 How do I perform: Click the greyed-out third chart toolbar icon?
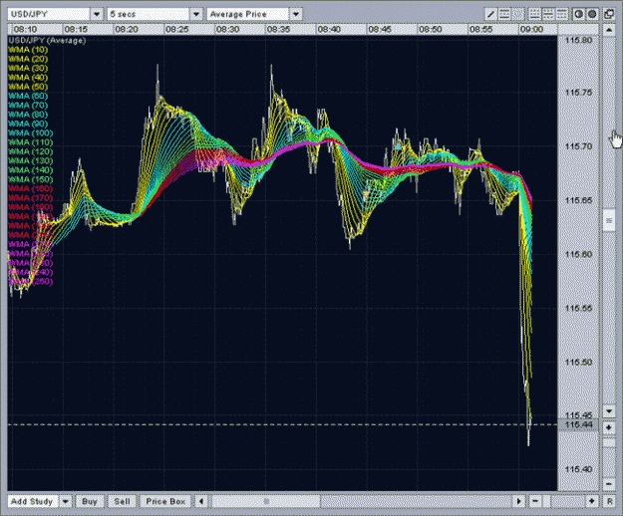517,14
